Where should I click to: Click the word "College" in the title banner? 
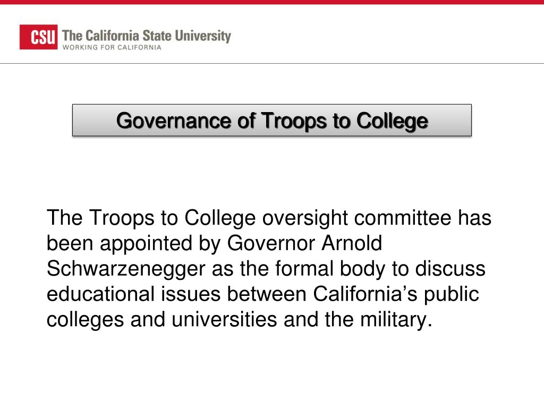392,122
